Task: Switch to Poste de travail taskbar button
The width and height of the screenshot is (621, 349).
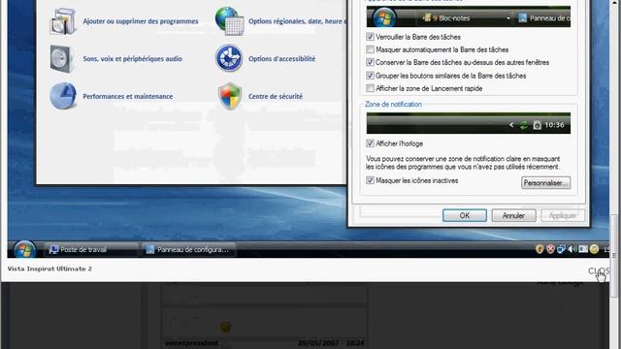Action: click(91, 250)
